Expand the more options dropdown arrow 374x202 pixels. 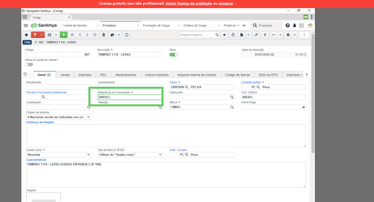[280, 35]
